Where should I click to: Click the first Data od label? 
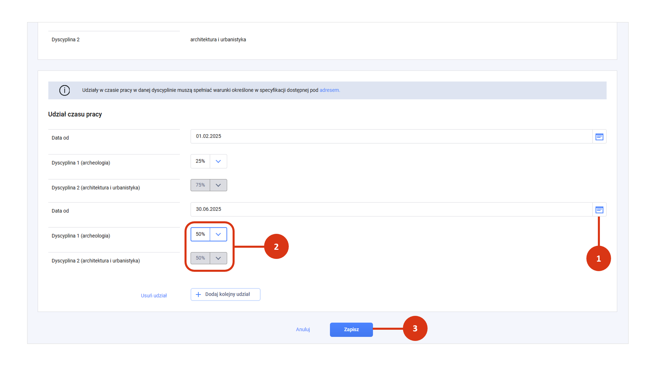pos(60,138)
